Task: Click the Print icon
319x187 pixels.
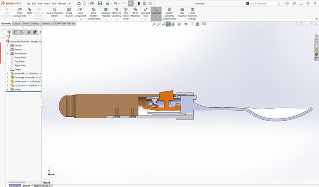Action: [x=108, y=3]
